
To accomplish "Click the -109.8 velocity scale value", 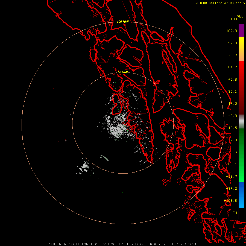I will 231,201.
